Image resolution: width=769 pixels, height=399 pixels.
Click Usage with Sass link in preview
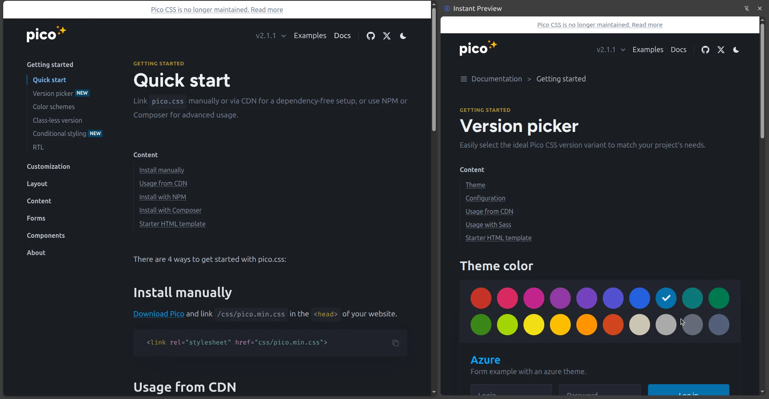point(488,225)
